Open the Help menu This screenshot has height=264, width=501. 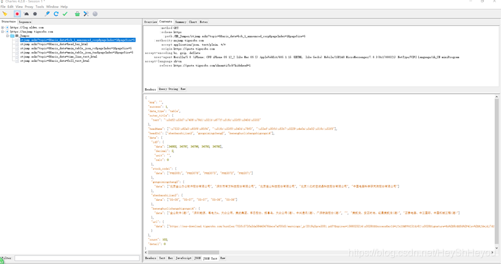[64, 6]
